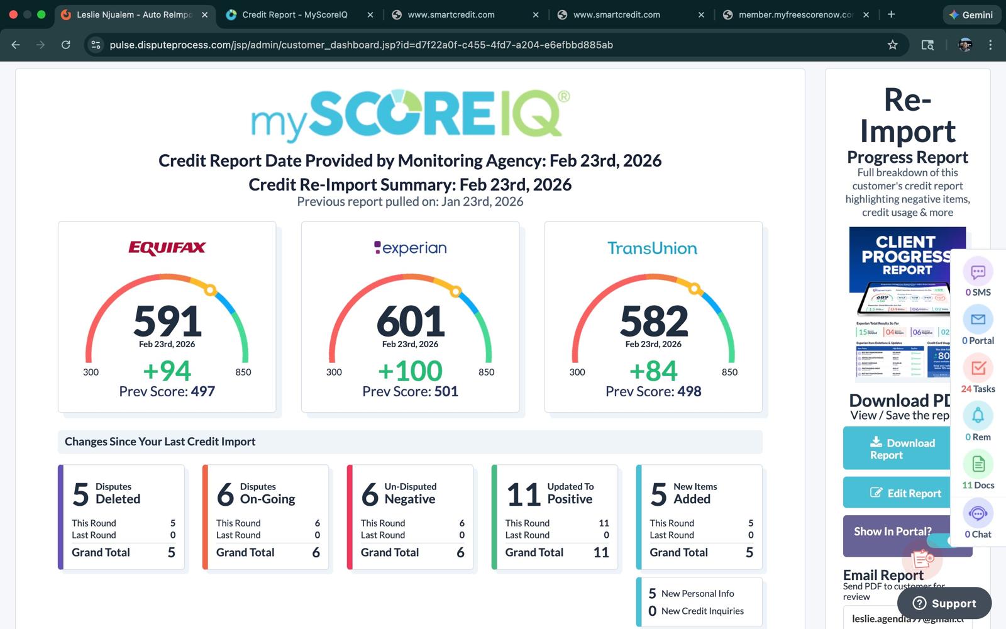Open the Docs file icon
The image size is (1006, 629).
[x=978, y=465]
